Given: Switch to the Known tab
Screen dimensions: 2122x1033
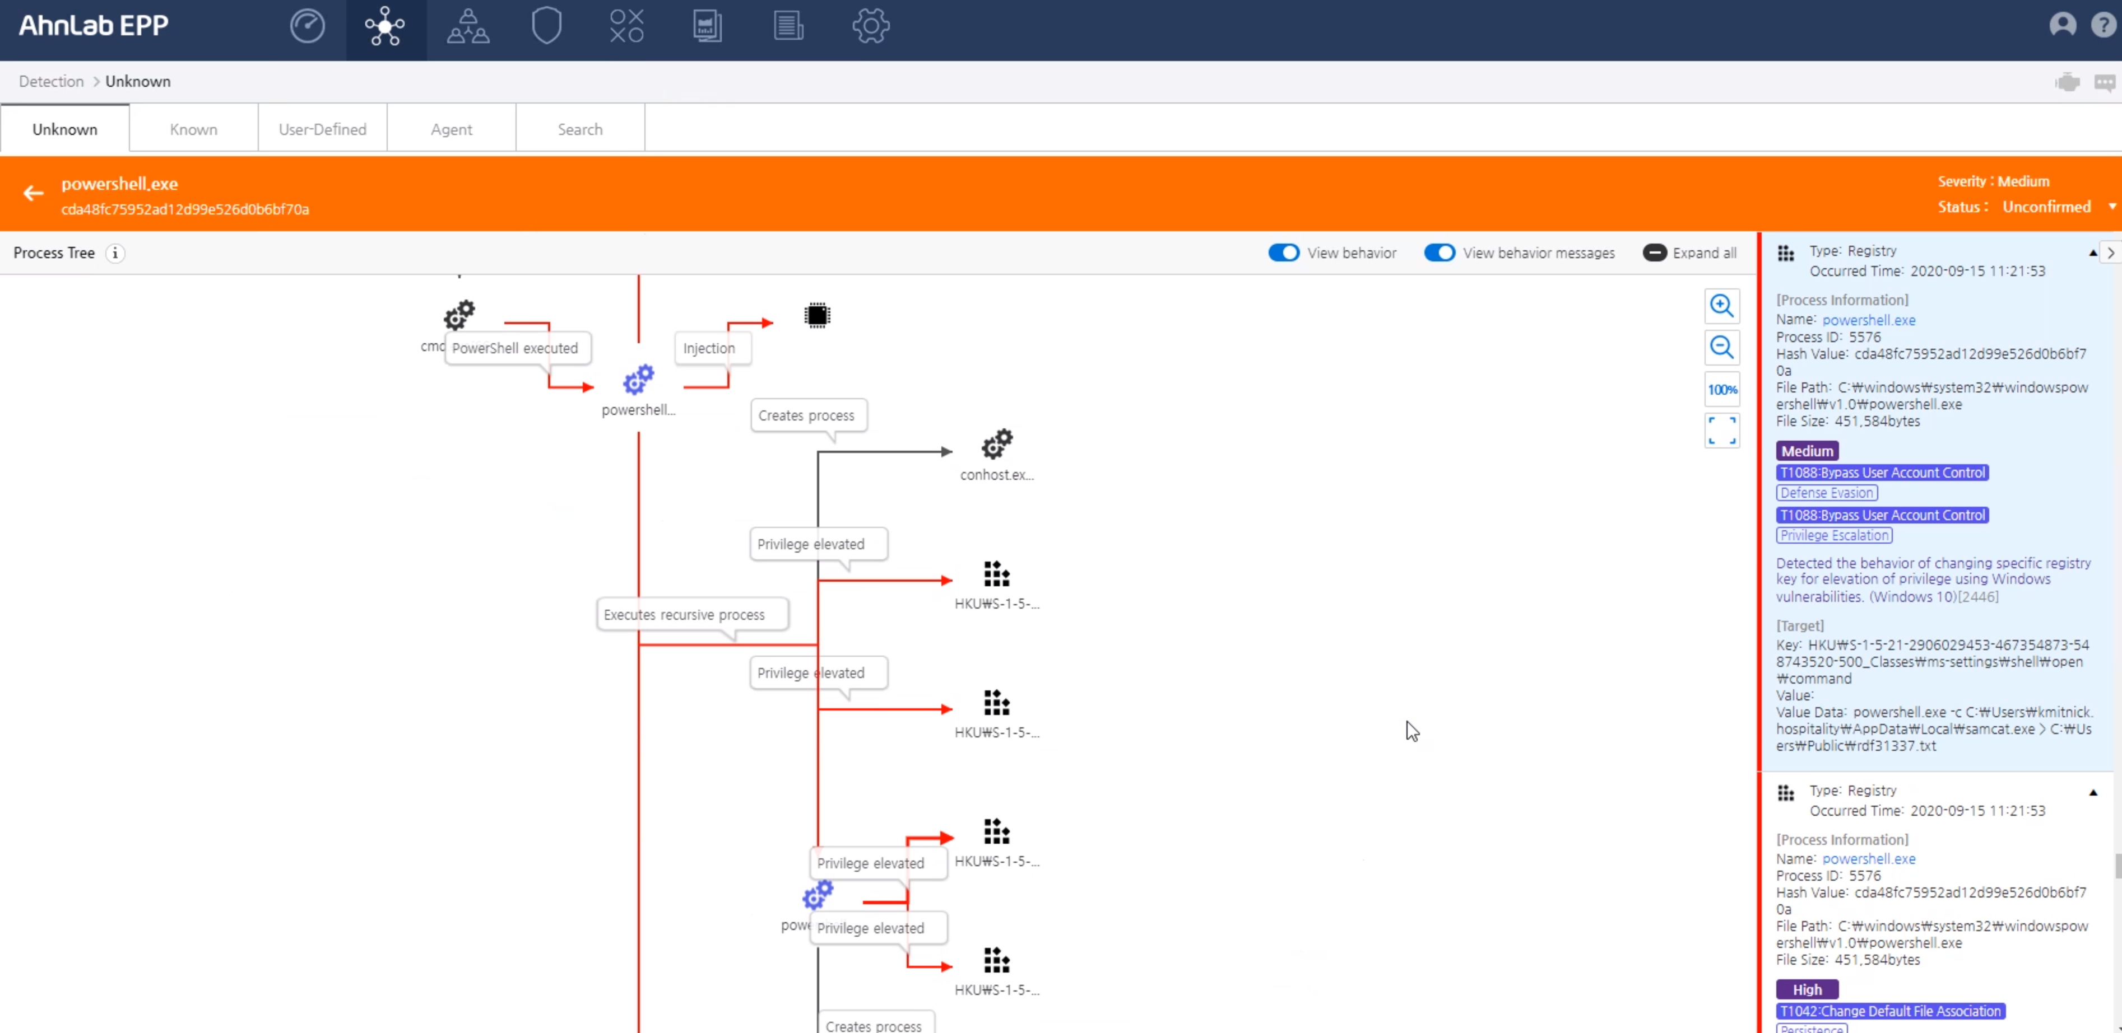Looking at the screenshot, I should point(193,129).
